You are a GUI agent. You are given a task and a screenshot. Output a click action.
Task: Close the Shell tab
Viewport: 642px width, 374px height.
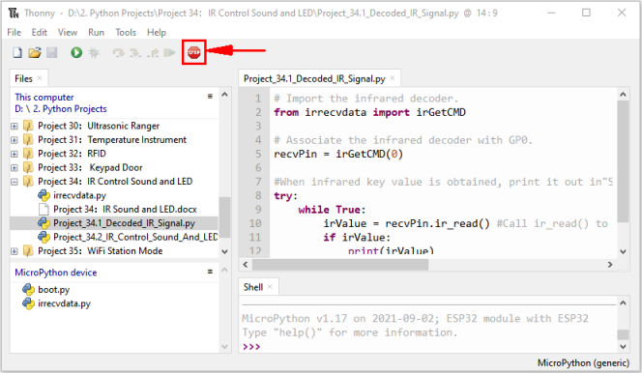[x=270, y=287]
